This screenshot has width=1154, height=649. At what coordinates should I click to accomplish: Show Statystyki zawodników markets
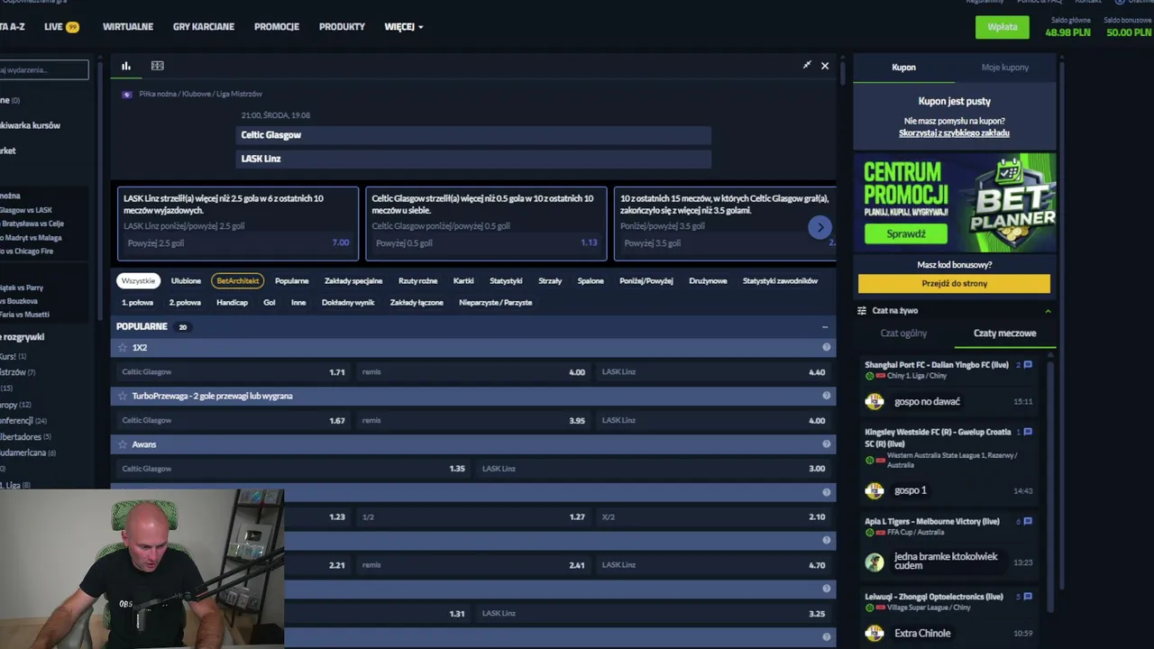click(780, 281)
